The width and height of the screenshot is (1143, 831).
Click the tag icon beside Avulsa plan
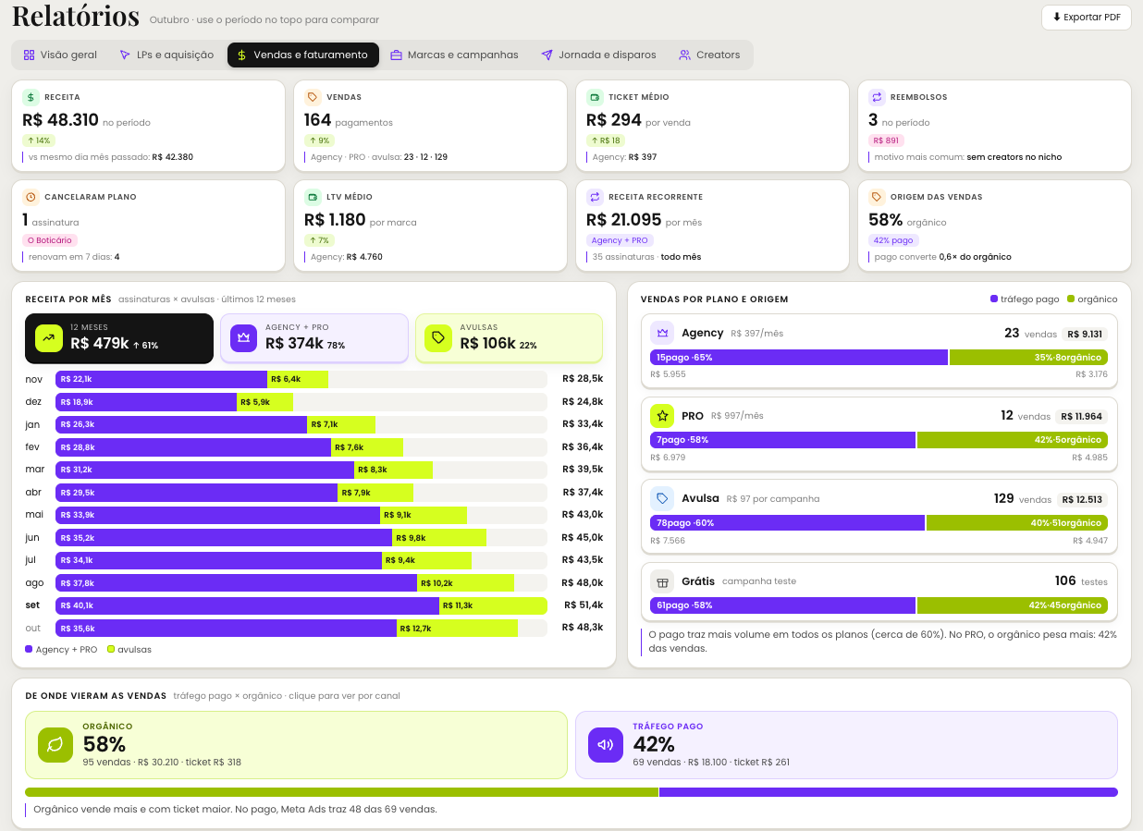(x=662, y=498)
